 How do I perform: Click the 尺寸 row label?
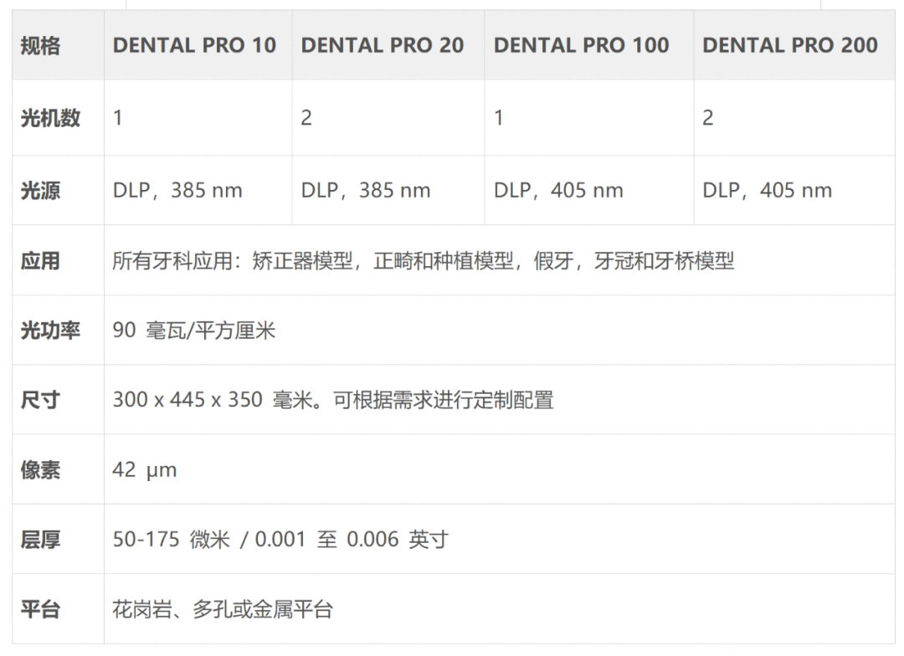40,400
